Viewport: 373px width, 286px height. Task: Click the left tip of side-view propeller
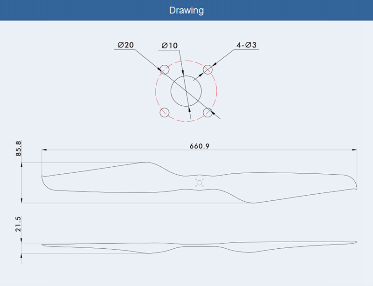click(43, 244)
